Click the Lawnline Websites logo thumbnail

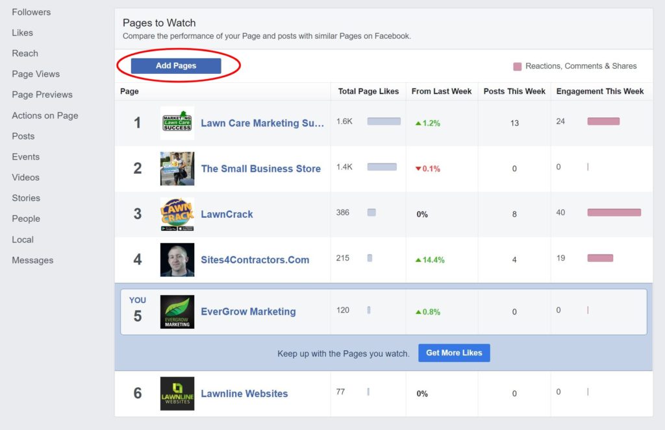[x=177, y=394]
